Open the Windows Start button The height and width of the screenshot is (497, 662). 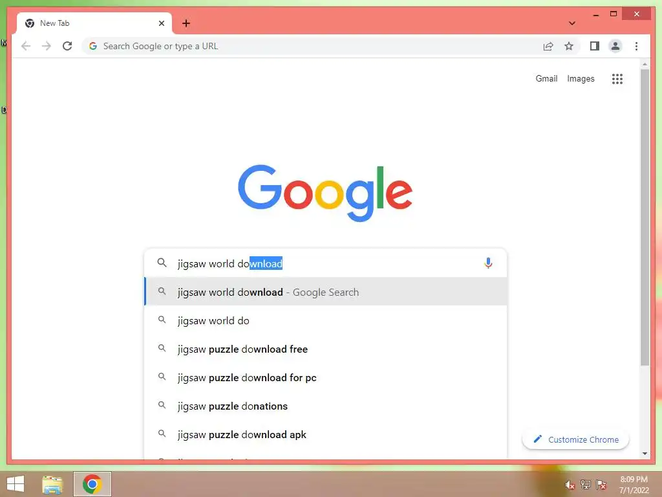16,484
